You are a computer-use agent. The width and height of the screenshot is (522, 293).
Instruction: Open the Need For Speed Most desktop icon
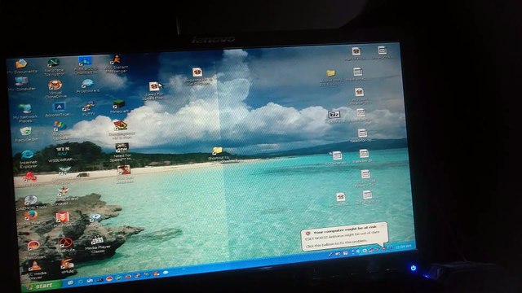click(x=154, y=91)
